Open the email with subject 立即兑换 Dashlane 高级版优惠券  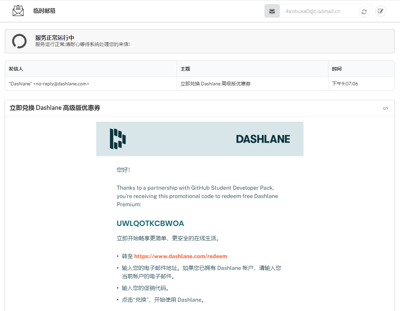[x=252, y=84]
